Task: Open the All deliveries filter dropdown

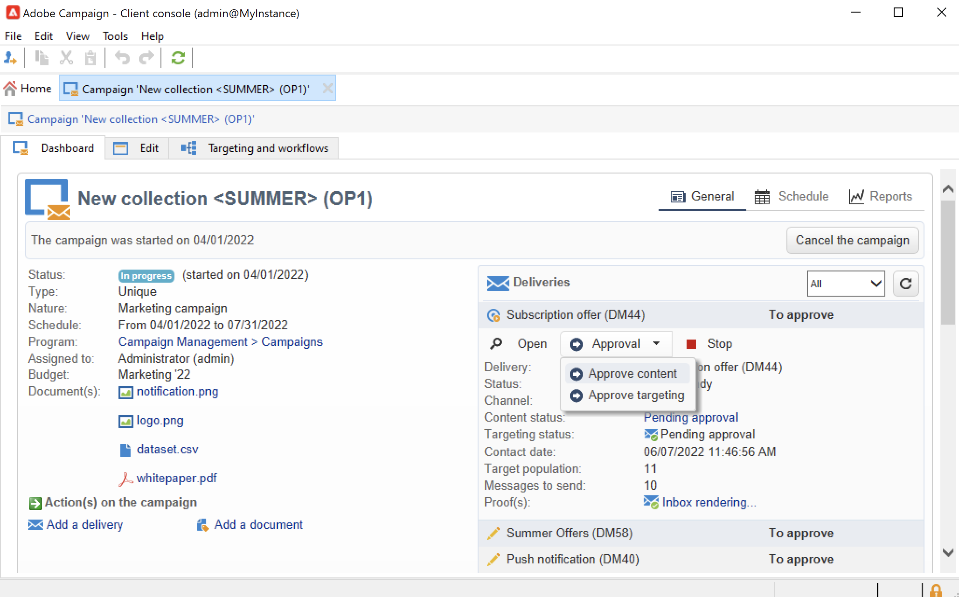Action: click(x=845, y=284)
